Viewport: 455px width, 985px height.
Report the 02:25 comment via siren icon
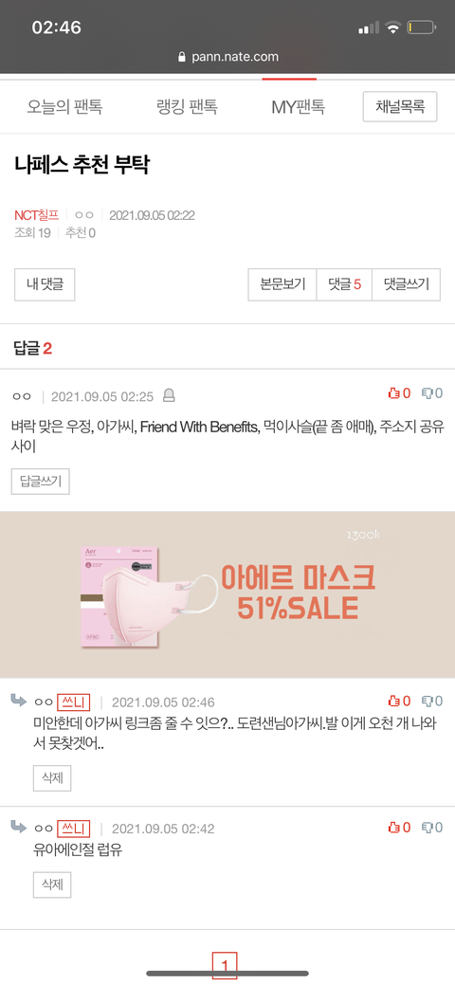pos(169,395)
